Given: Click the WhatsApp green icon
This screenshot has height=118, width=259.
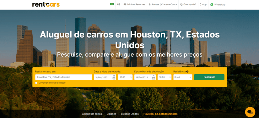Looking at the screenshot, I should click(212, 4).
